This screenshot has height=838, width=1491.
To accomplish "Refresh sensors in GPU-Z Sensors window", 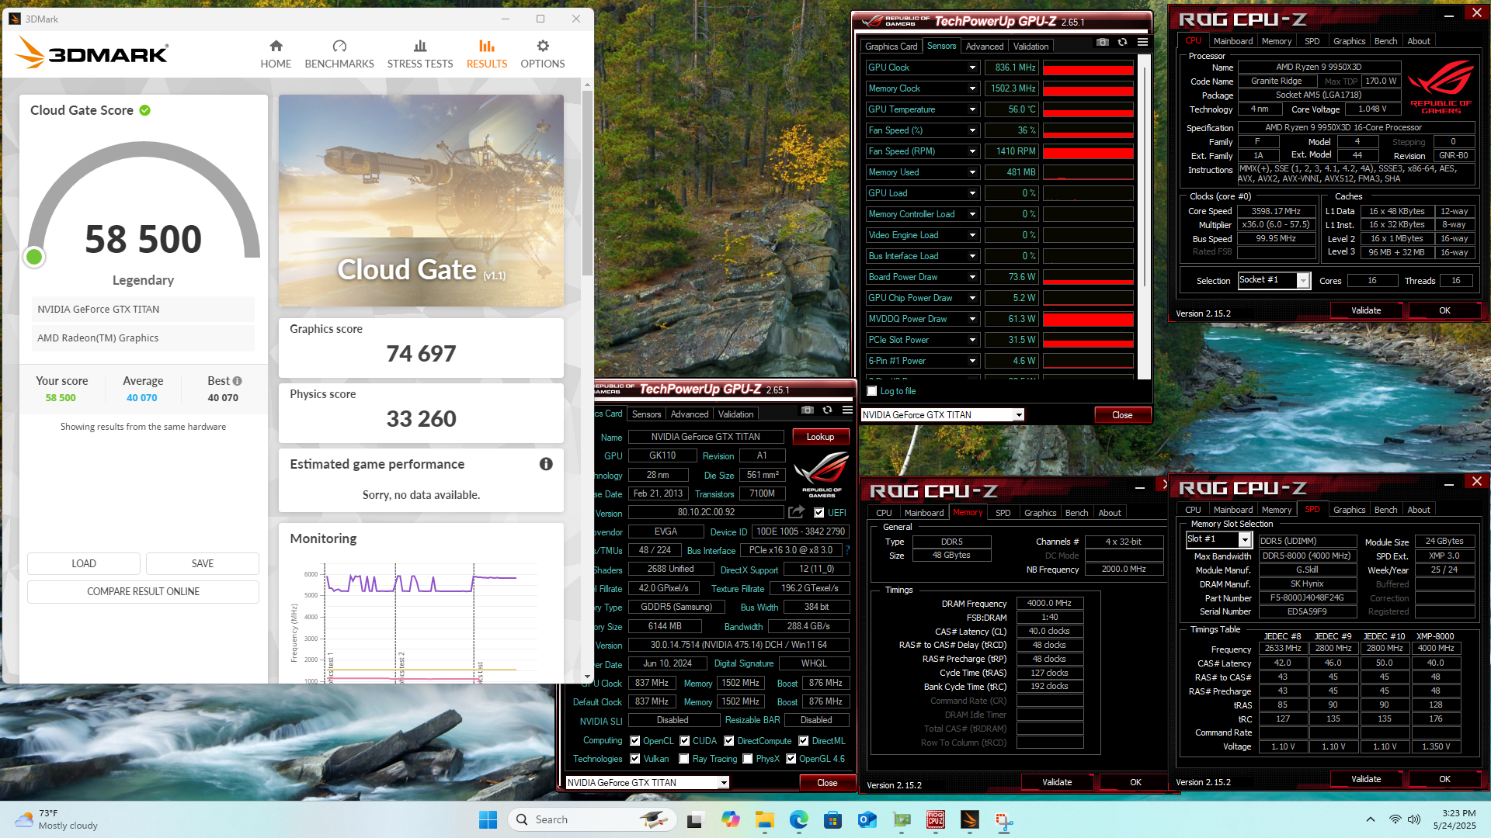I will click(1123, 42).
